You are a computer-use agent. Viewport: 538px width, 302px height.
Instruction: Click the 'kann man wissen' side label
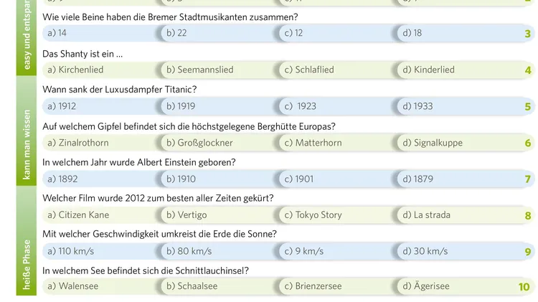[27, 144]
